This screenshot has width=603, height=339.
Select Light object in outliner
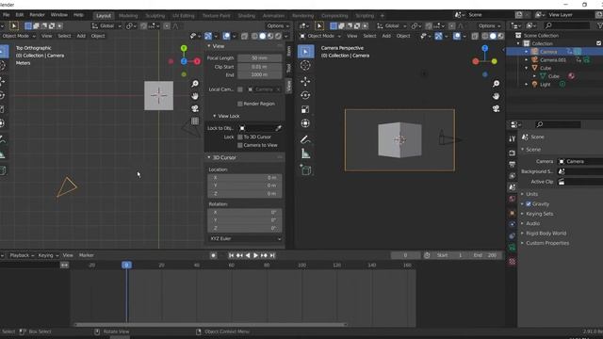coord(545,85)
